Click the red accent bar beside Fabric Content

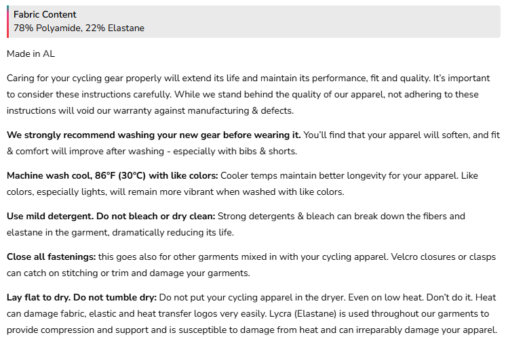tap(8, 22)
